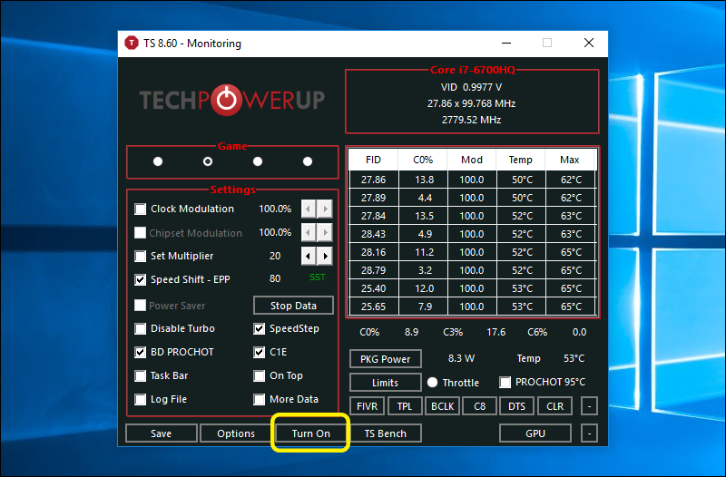Click the FID cell 25.65
726x477 pixels.
(374, 307)
